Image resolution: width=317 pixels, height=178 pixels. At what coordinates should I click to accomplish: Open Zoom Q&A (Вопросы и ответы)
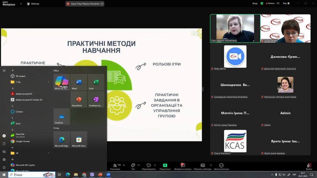tap(183, 167)
